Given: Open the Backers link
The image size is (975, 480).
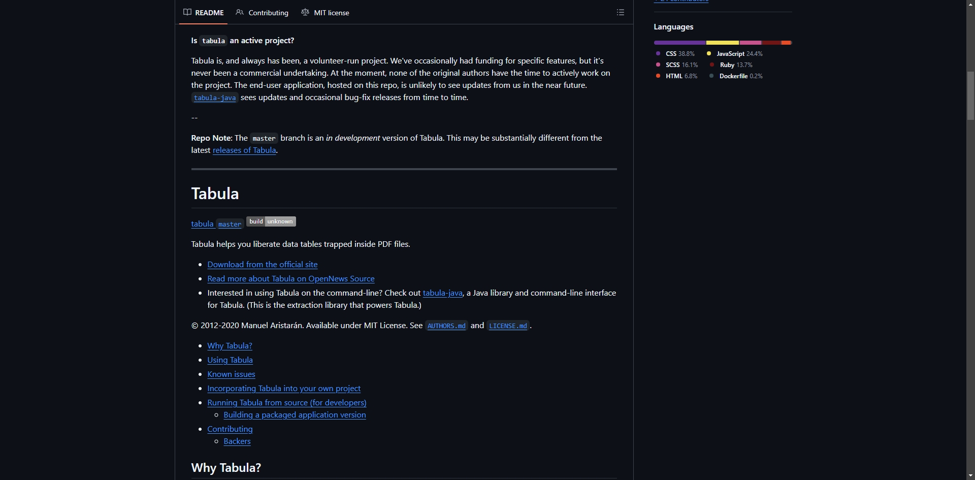Looking at the screenshot, I should [237, 441].
